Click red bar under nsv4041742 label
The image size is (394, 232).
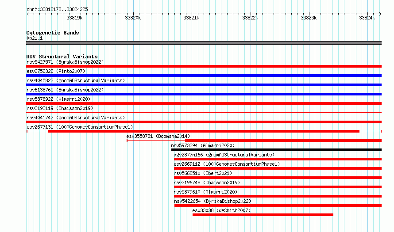click(204, 122)
